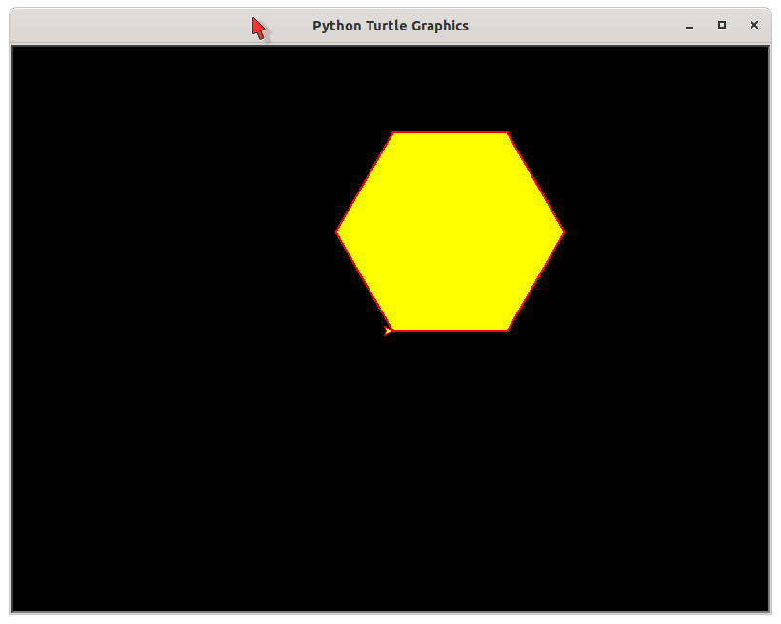This screenshot has width=781, height=624.
Task: Click the bottom-right corner of the hexagon
Action: pos(507,331)
